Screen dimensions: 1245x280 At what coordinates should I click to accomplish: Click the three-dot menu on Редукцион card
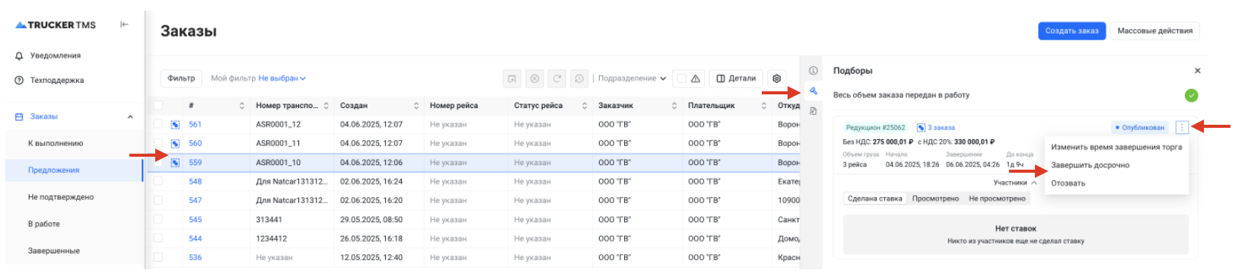tap(1182, 127)
